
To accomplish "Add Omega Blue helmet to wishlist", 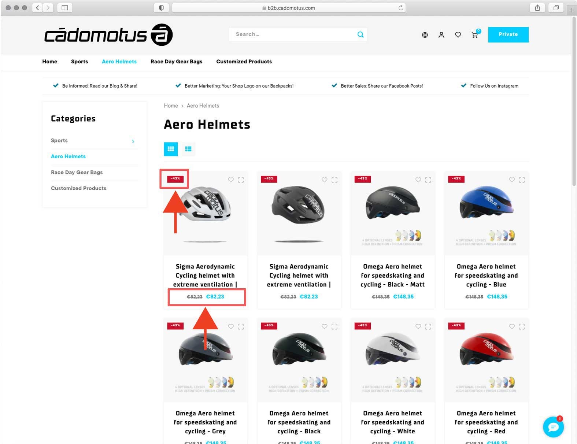I will click(512, 180).
